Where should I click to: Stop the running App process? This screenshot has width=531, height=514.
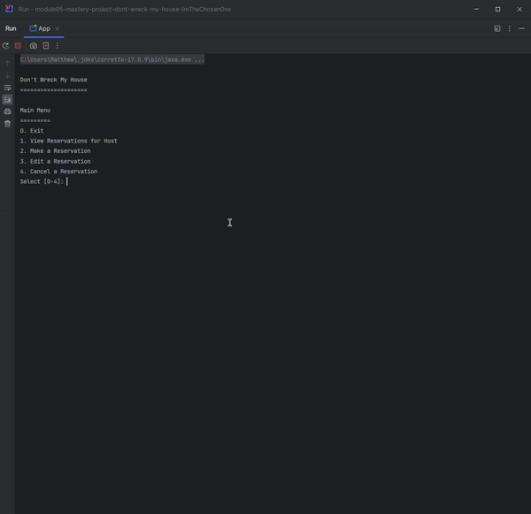(18, 45)
